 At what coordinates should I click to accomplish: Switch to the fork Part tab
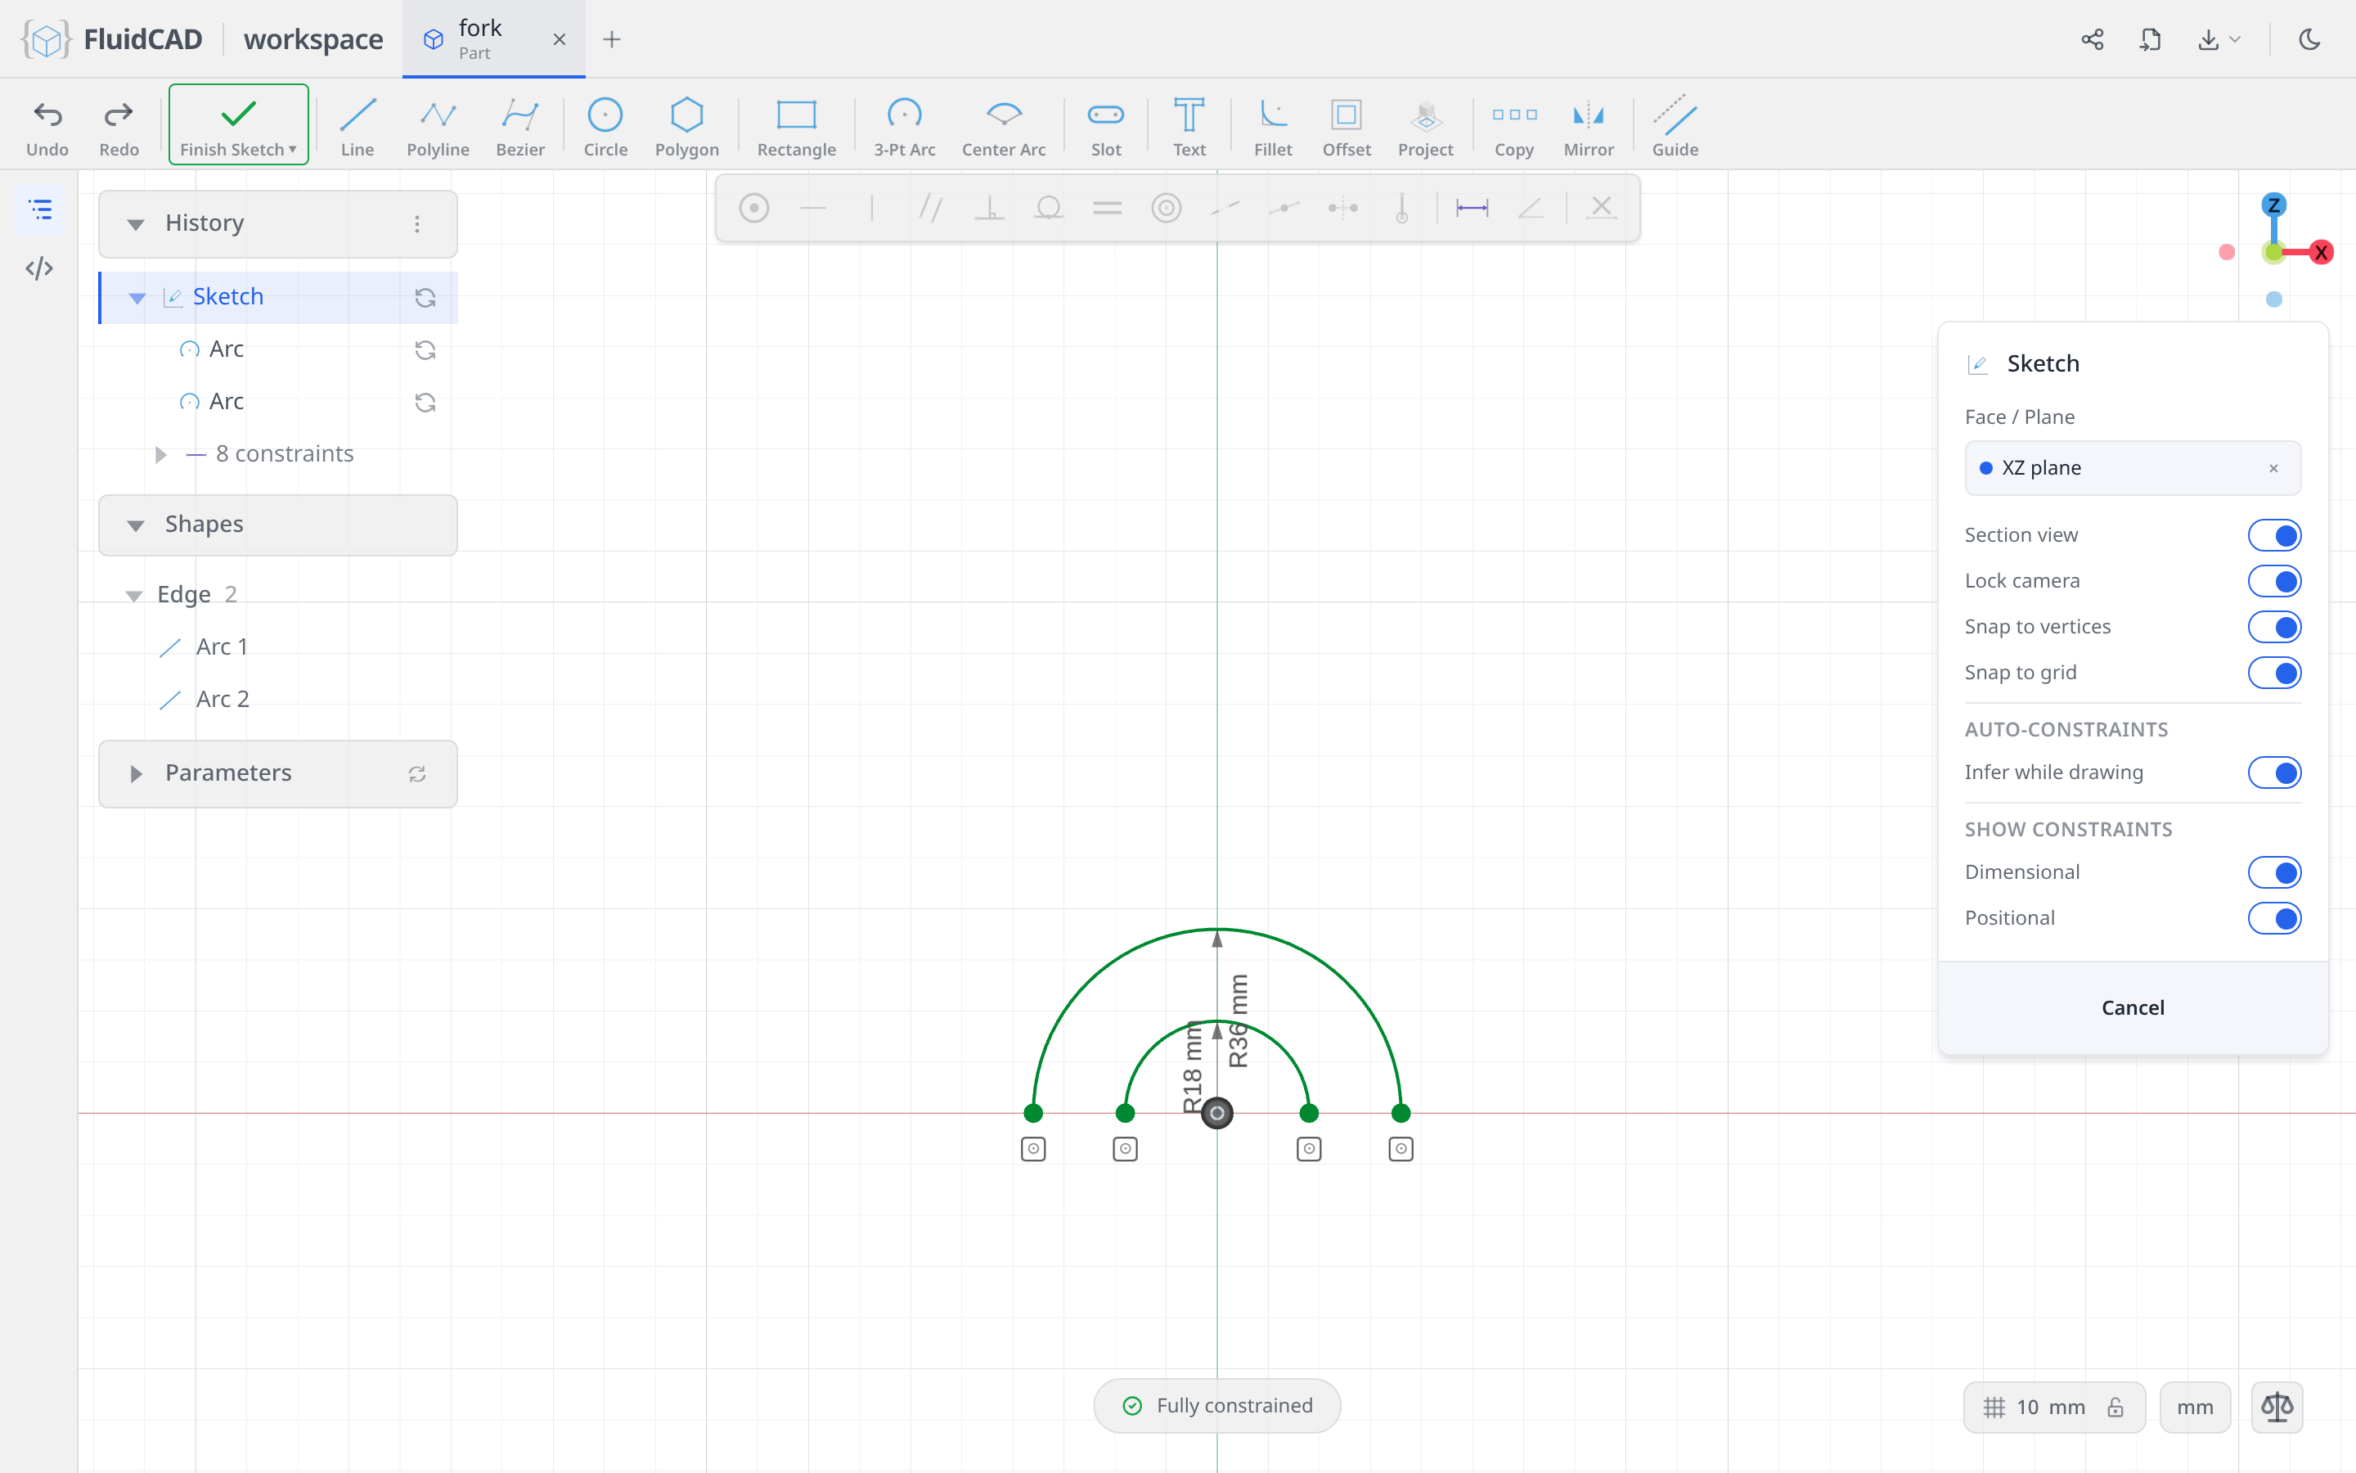tap(493, 39)
